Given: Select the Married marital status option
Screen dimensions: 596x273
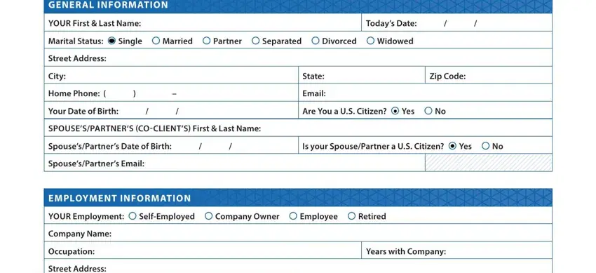Looking at the screenshot, I should [156, 41].
